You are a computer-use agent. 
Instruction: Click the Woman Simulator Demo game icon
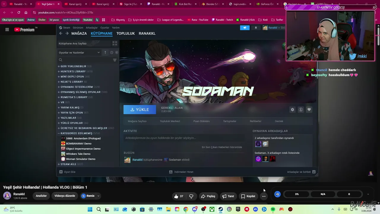63,159
